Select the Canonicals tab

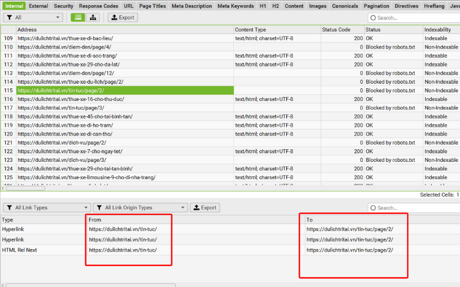[345, 6]
